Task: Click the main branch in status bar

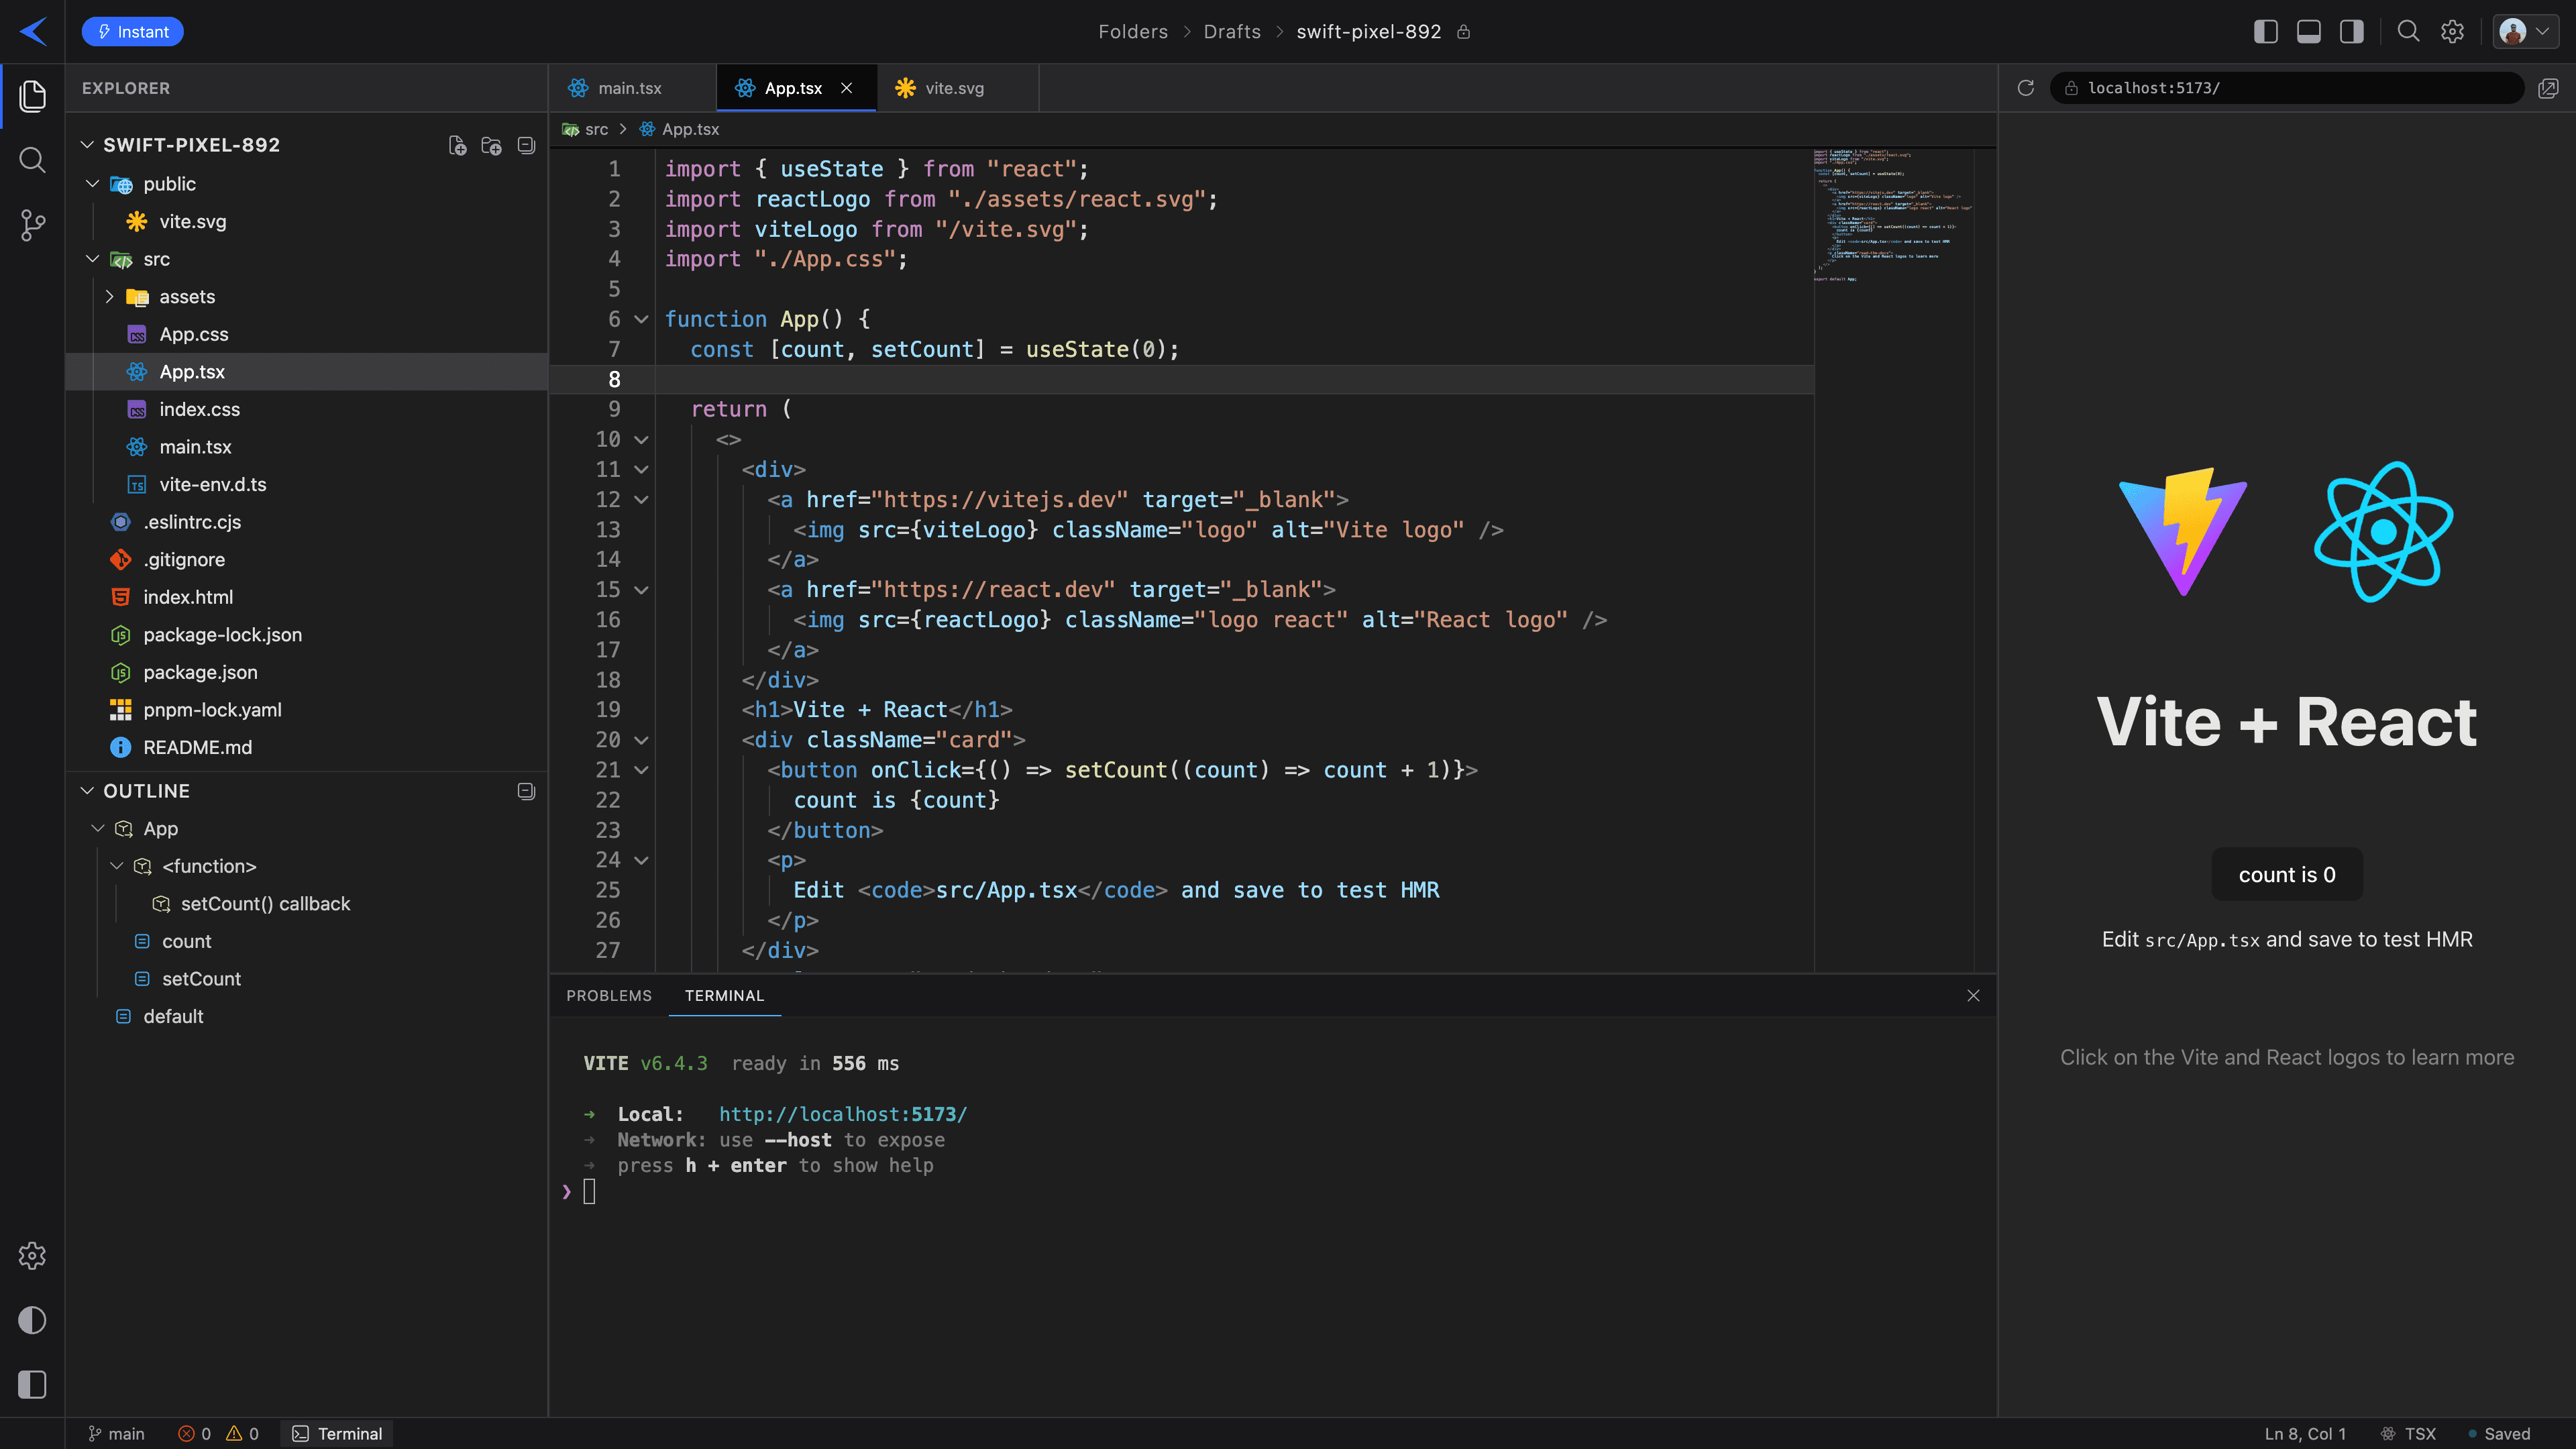Action: pos(116,1433)
